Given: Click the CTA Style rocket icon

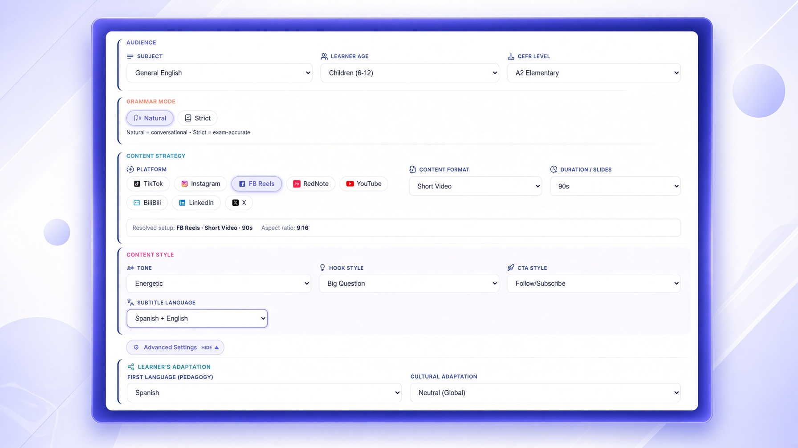Looking at the screenshot, I should [x=511, y=268].
